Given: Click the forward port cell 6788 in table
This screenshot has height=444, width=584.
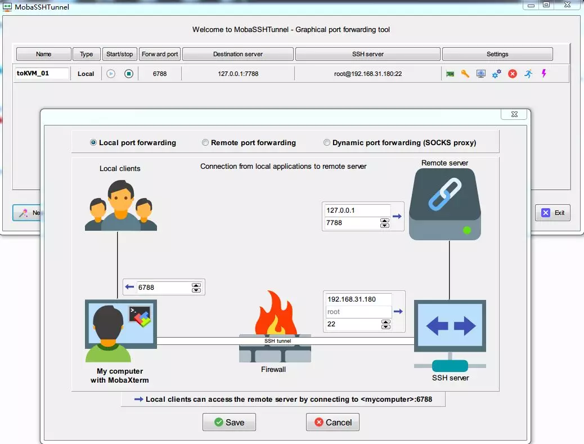Looking at the screenshot, I should (x=160, y=74).
